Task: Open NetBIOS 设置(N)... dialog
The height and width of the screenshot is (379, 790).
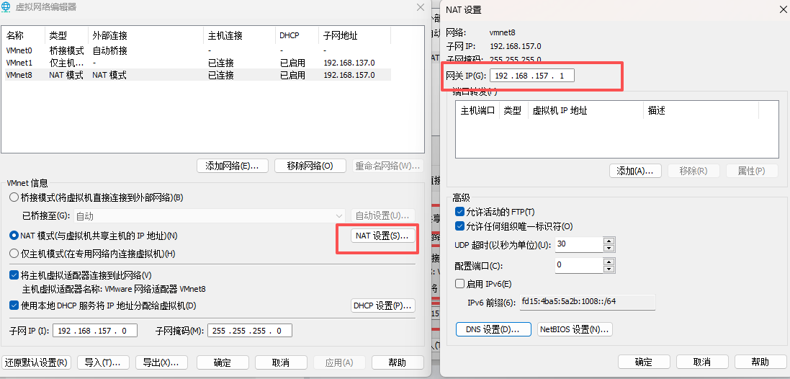Action: [x=575, y=329]
